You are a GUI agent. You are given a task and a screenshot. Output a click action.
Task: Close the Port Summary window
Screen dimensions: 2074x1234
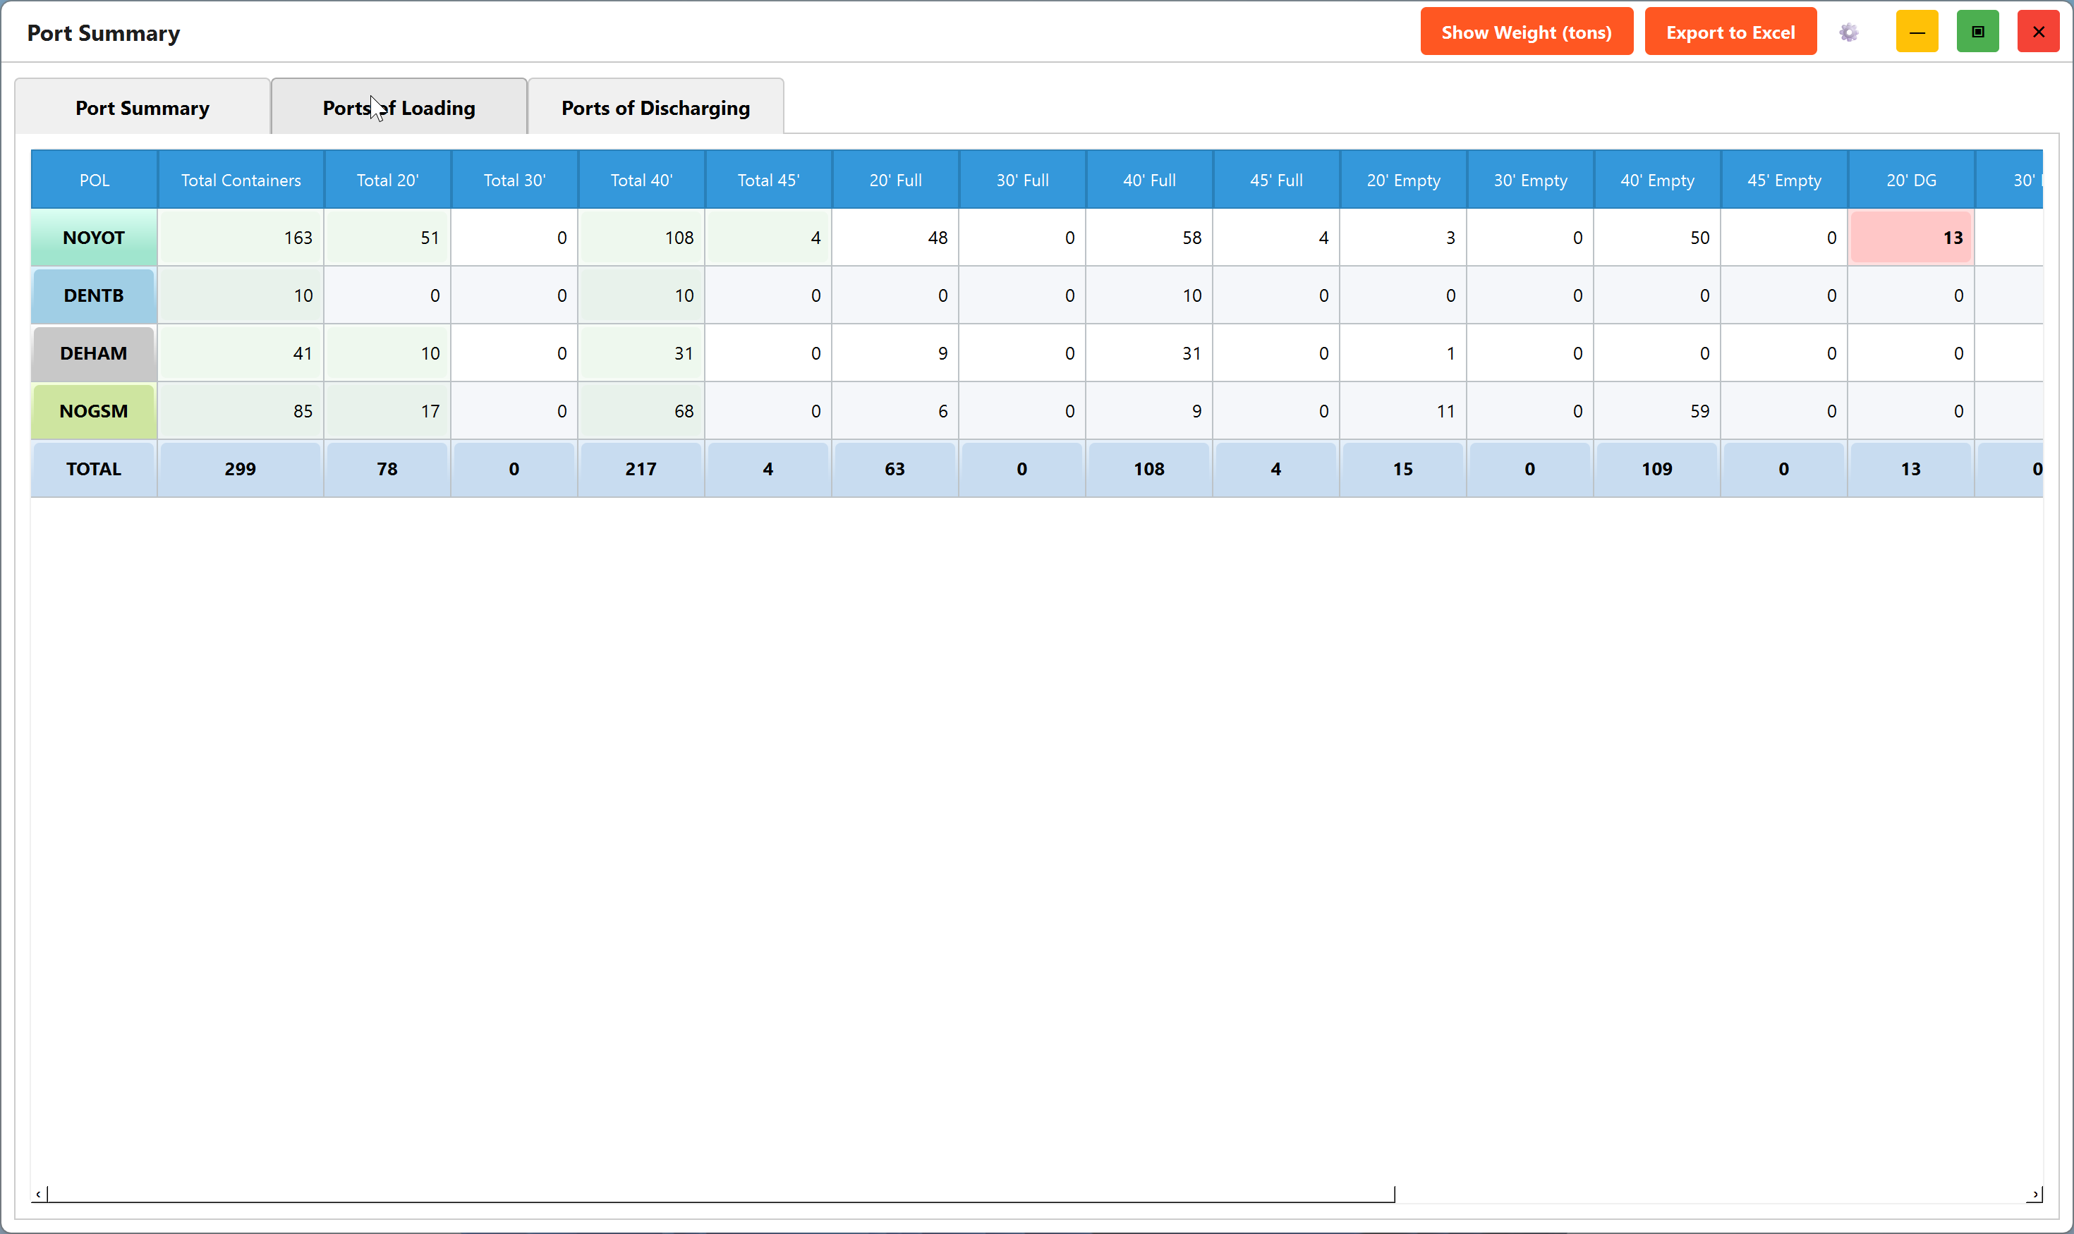pyautogui.click(x=2038, y=32)
